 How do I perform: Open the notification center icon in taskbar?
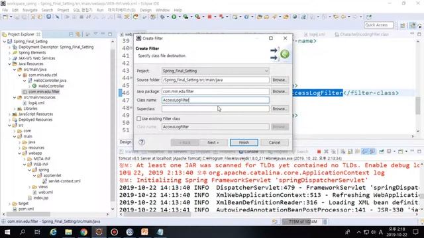415,232
